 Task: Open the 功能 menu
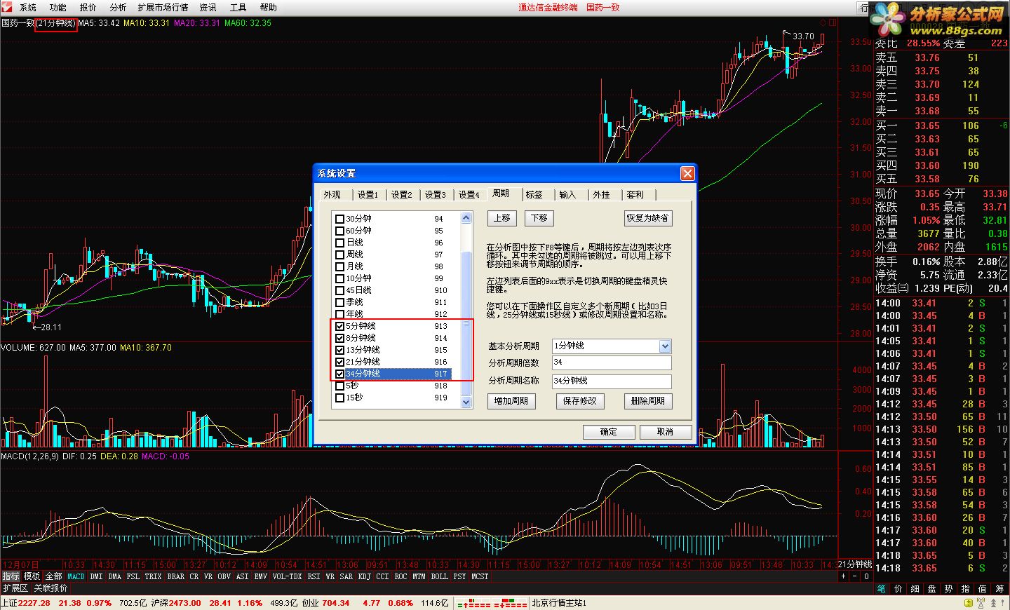click(x=58, y=7)
